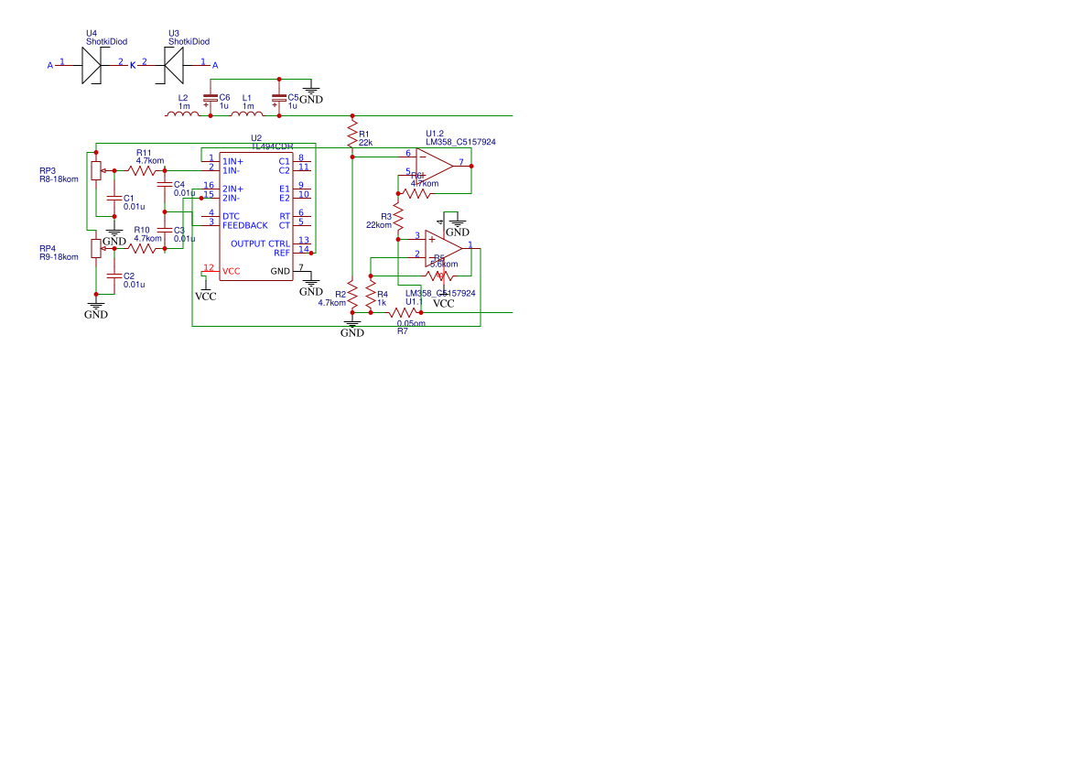This screenshot has width=1070, height=757.
Task: Click the L1 inductor coil symbol
Action: 247,114
